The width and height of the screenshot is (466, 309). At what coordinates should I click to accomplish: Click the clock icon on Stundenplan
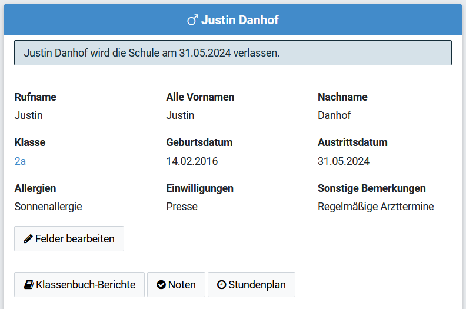click(x=221, y=285)
